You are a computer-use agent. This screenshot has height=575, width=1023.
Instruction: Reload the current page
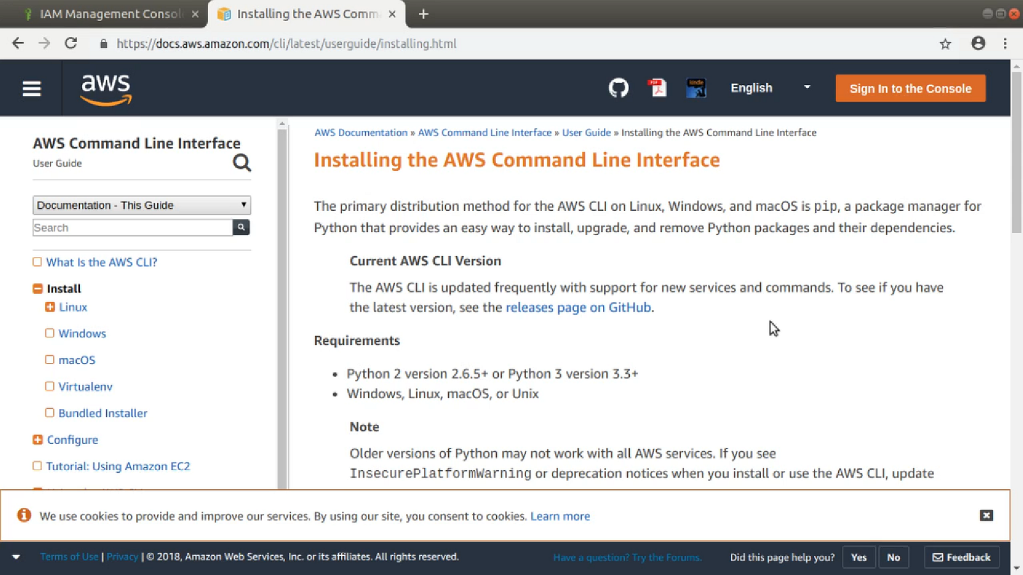71,43
